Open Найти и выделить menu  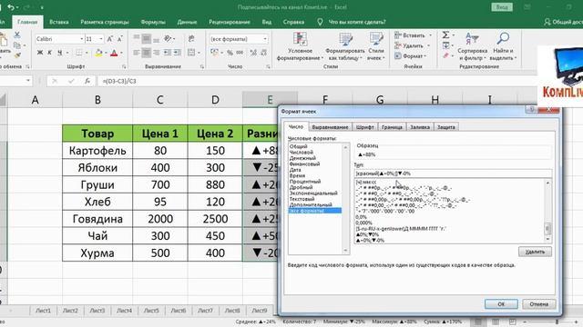click(x=503, y=46)
